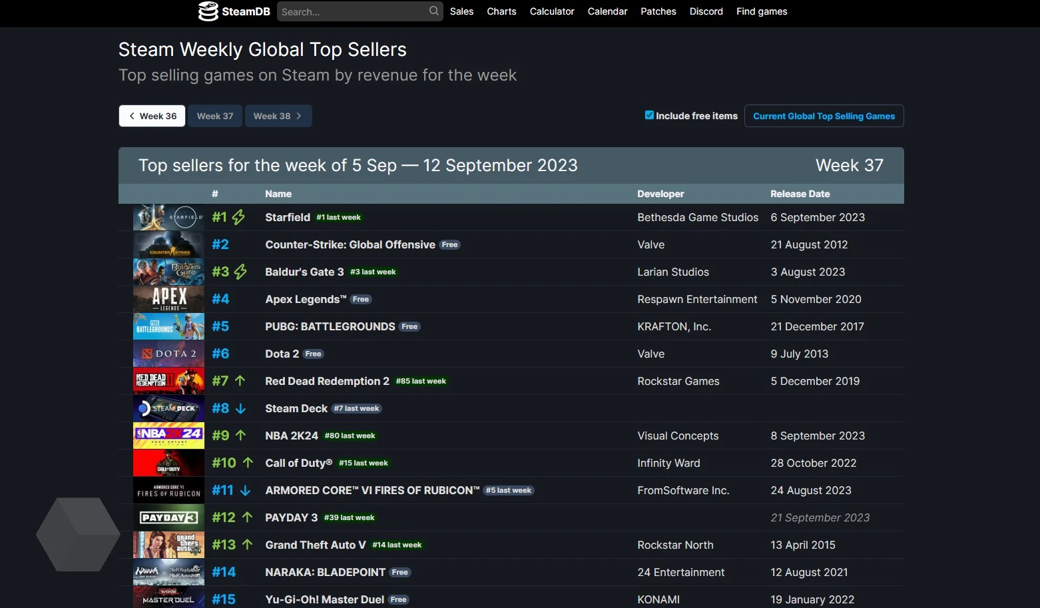Open the Dota 2 thumbnail
This screenshot has width=1040, height=608.
pyautogui.click(x=168, y=354)
